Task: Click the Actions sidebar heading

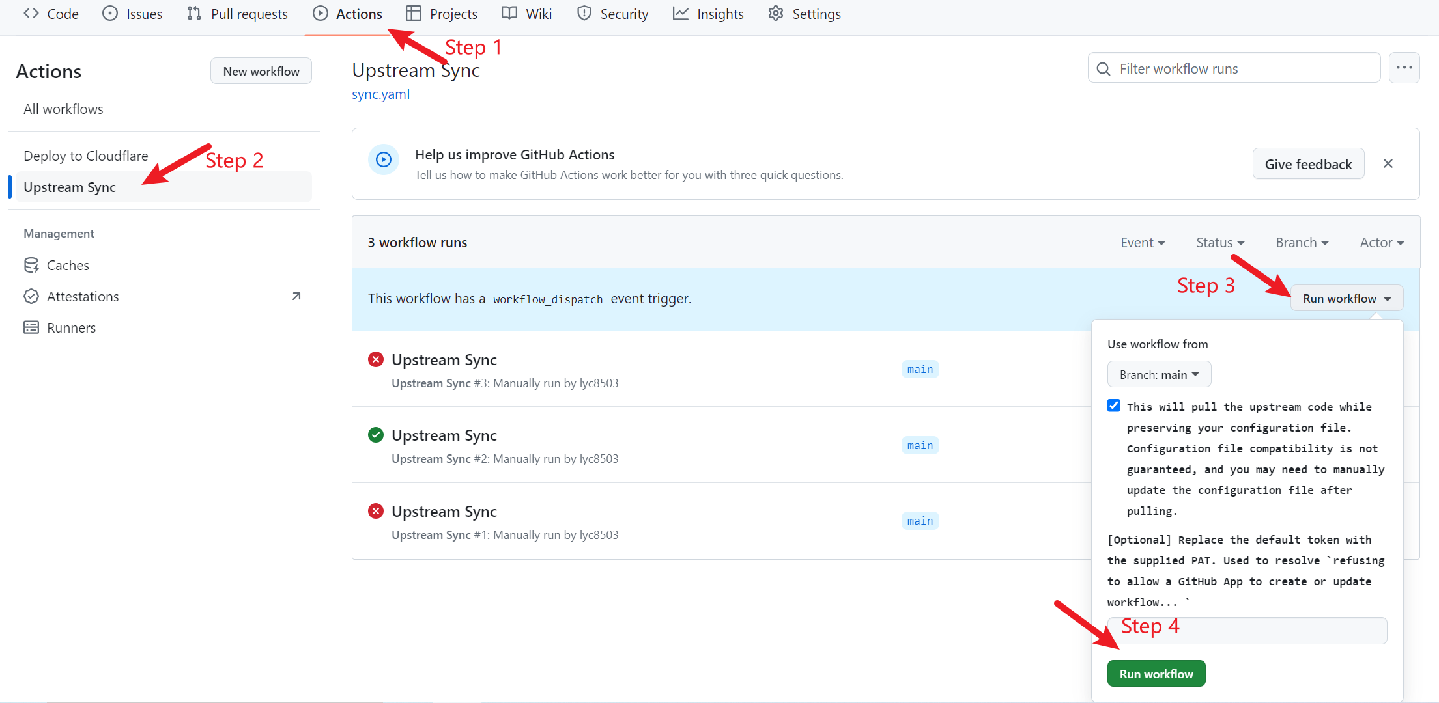Action: tap(49, 71)
